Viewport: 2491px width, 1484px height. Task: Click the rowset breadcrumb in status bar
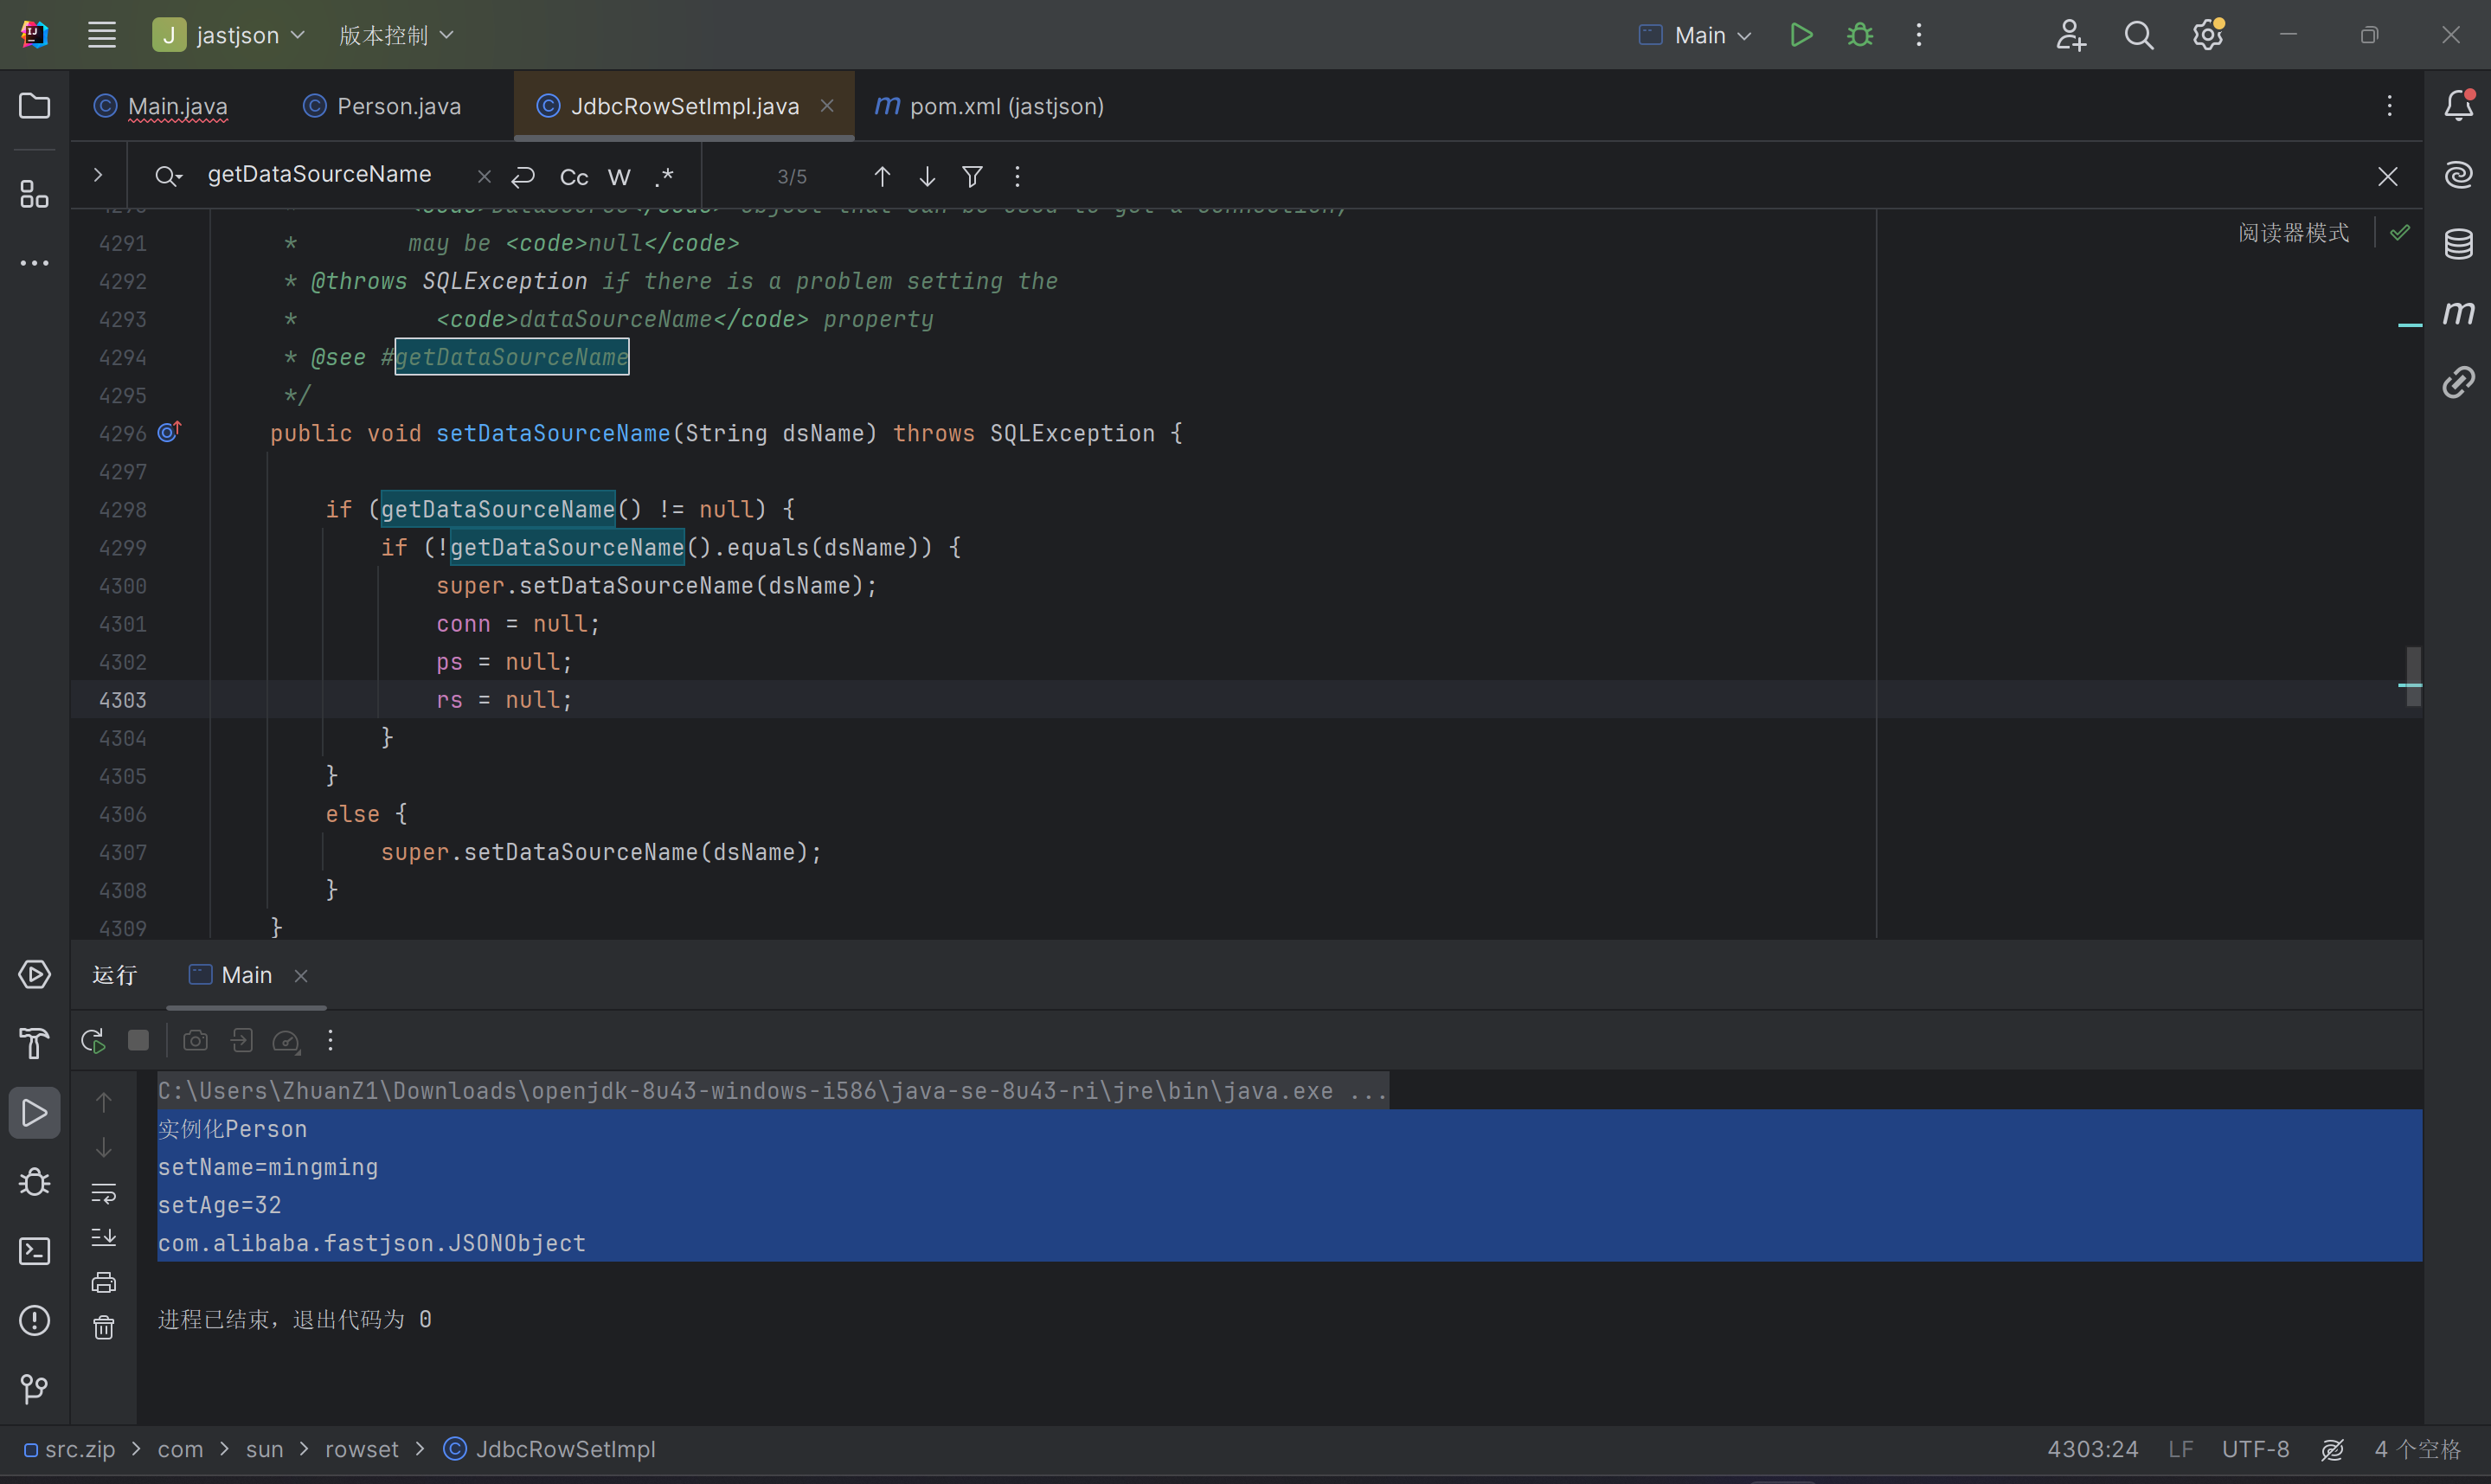361,1449
